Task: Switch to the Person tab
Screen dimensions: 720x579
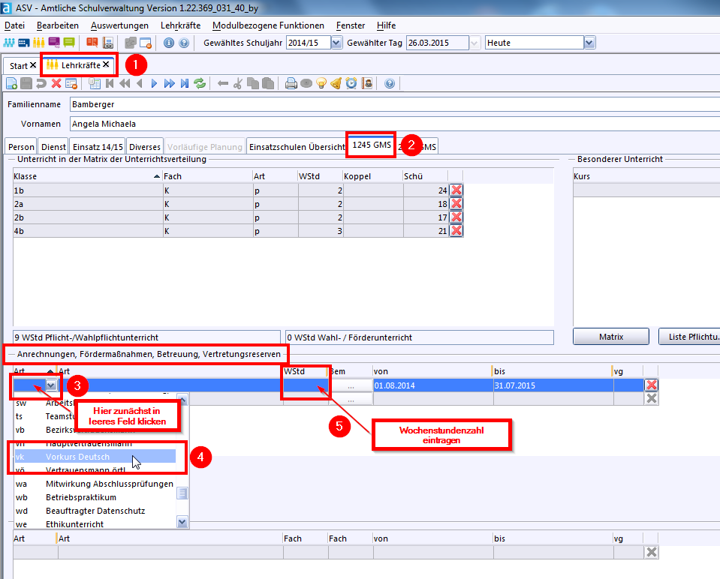Action: coord(21,147)
